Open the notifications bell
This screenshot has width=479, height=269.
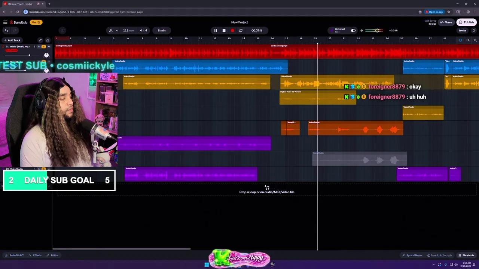(x=474, y=31)
